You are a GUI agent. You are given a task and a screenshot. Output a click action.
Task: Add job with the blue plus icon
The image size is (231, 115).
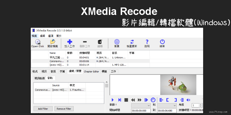click(70, 42)
